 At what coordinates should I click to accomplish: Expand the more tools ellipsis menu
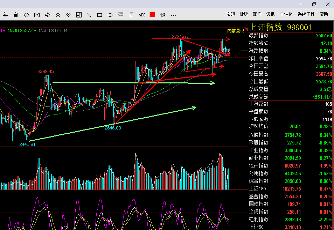point(174,15)
